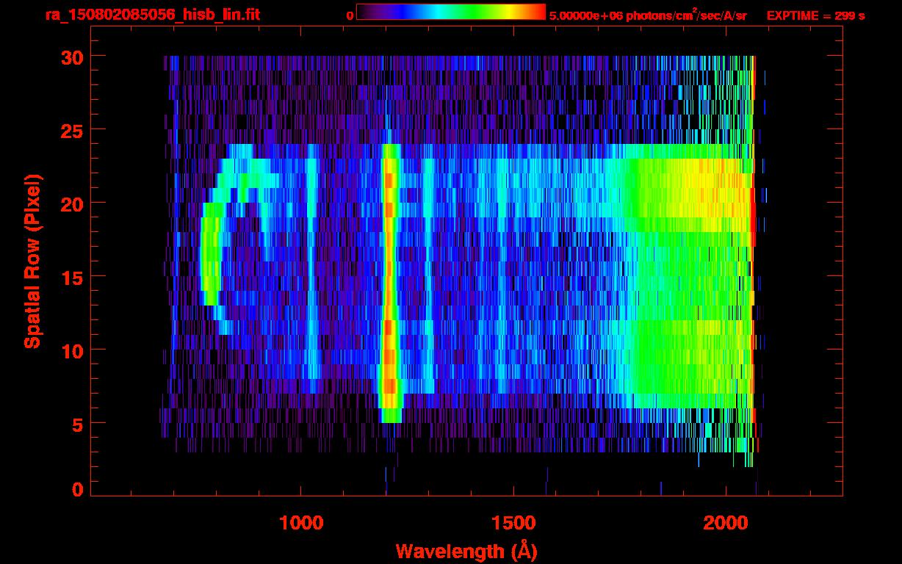Click the green curved arc near 800 Å
902x564 pixels.
click(209, 257)
